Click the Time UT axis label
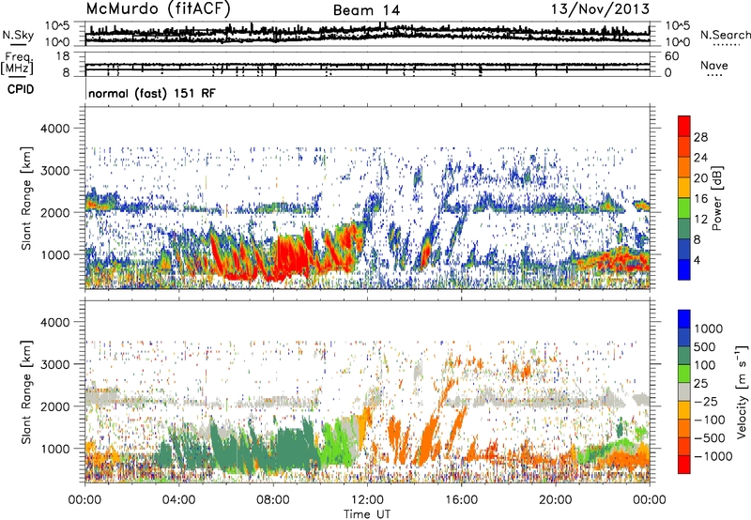751x520 pixels. click(367, 514)
